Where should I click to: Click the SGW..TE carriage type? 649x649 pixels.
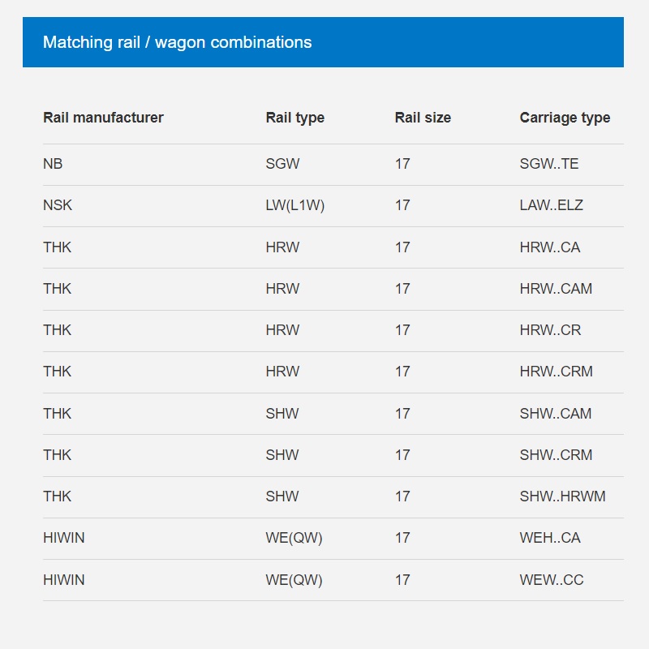pyautogui.click(x=549, y=164)
